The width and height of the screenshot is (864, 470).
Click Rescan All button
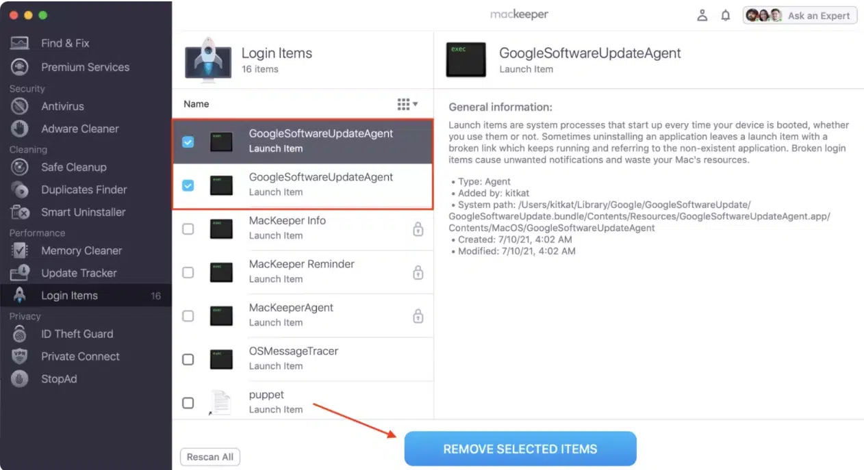(x=210, y=457)
